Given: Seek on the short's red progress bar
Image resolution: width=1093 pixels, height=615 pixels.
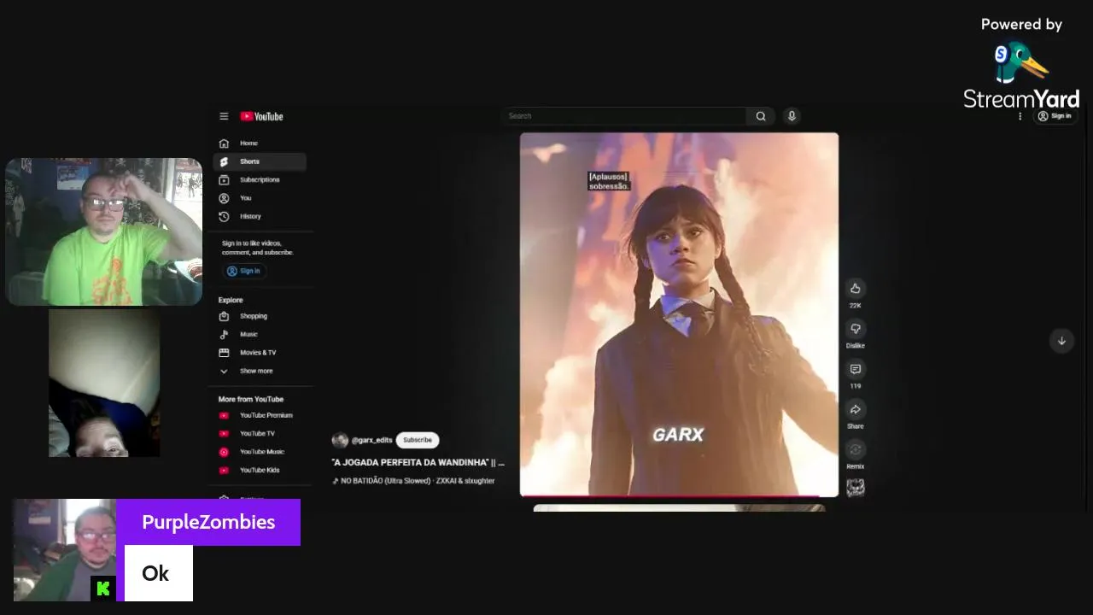Looking at the screenshot, I should [x=679, y=495].
